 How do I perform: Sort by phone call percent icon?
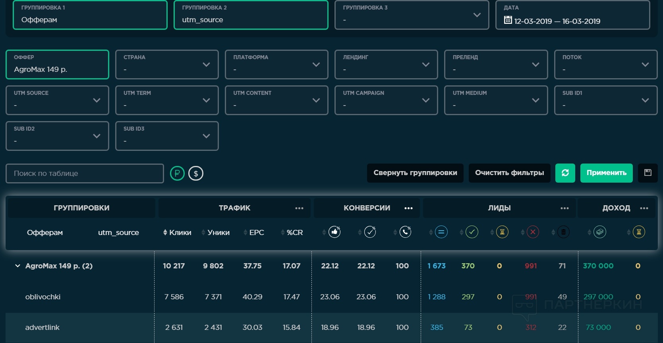pos(405,232)
